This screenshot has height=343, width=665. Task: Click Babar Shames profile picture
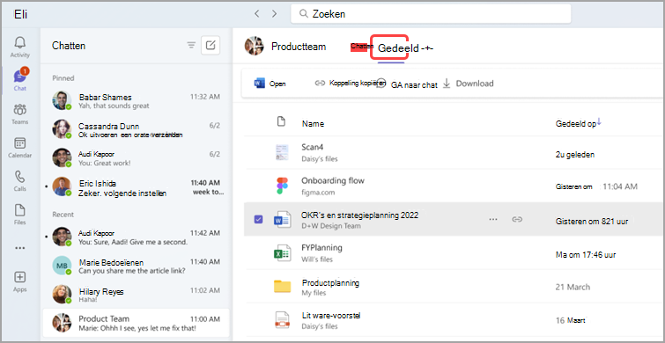pos(62,101)
